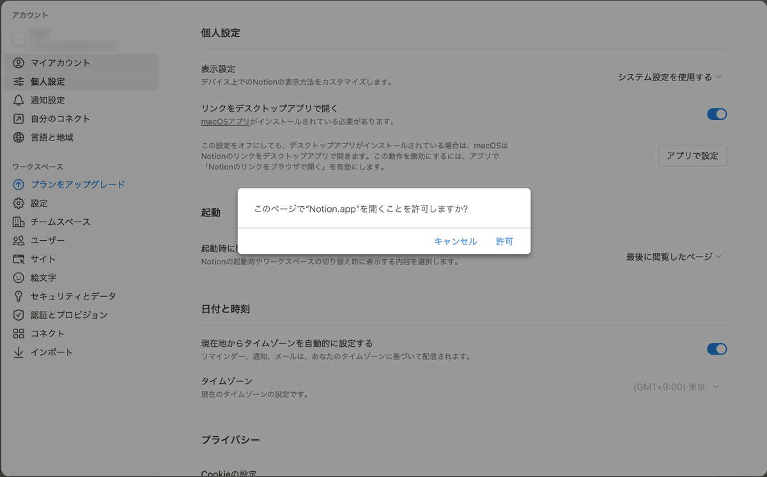Click the 絵文字 smiley icon
The image size is (767, 477).
[x=19, y=278]
